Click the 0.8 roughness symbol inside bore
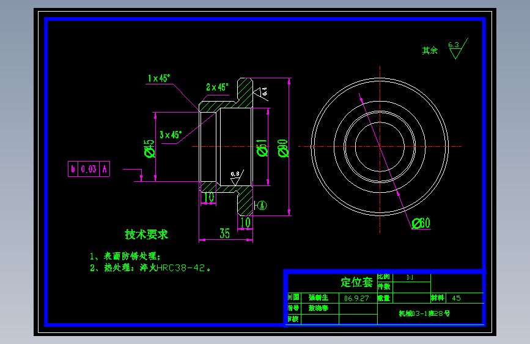The width and height of the screenshot is (530, 344). pyautogui.click(x=237, y=178)
